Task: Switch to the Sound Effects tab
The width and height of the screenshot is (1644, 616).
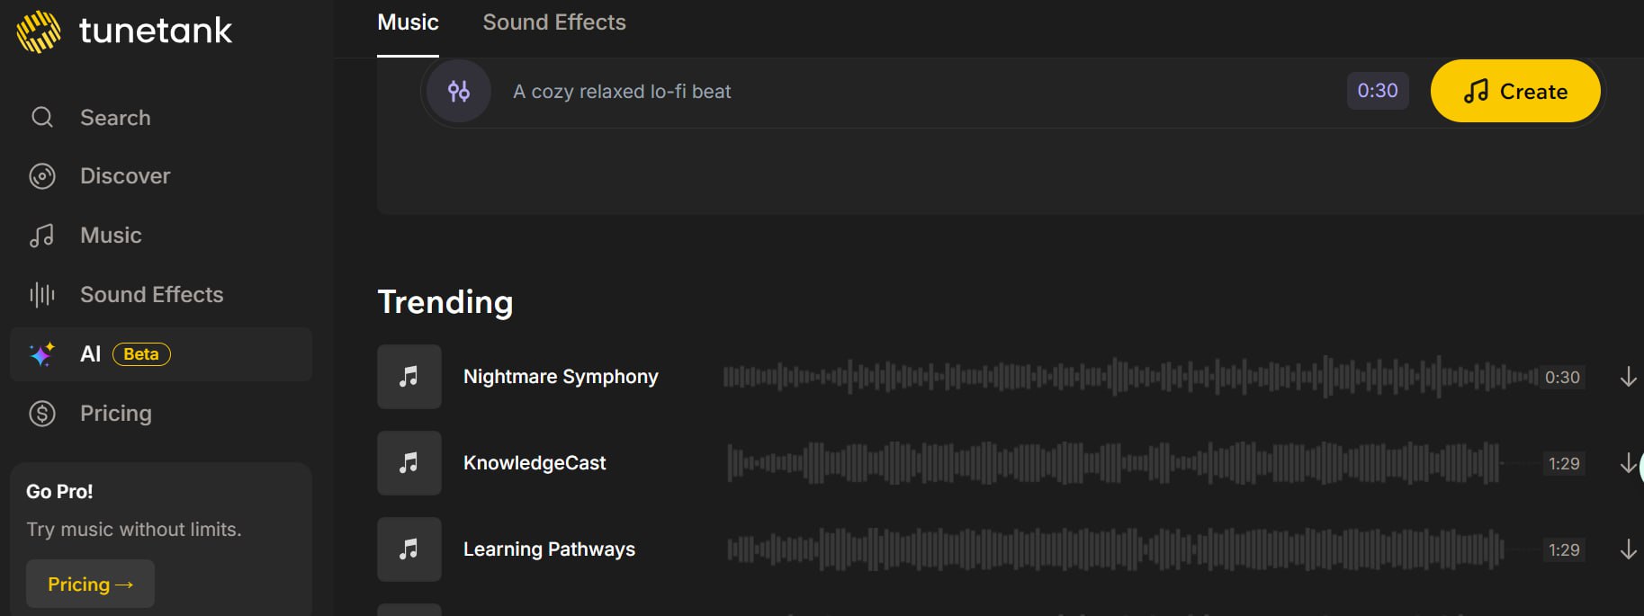Action: pos(554,22)
